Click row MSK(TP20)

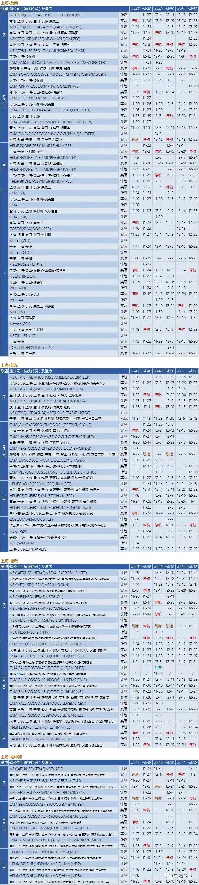(64, 531)
